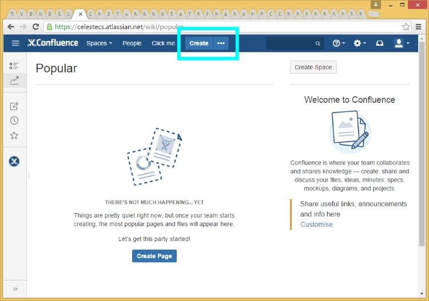Click "THERE'S NOT MUCH HAPPENING... YET" text
This screenshot has height=301, width=429.
154,202
